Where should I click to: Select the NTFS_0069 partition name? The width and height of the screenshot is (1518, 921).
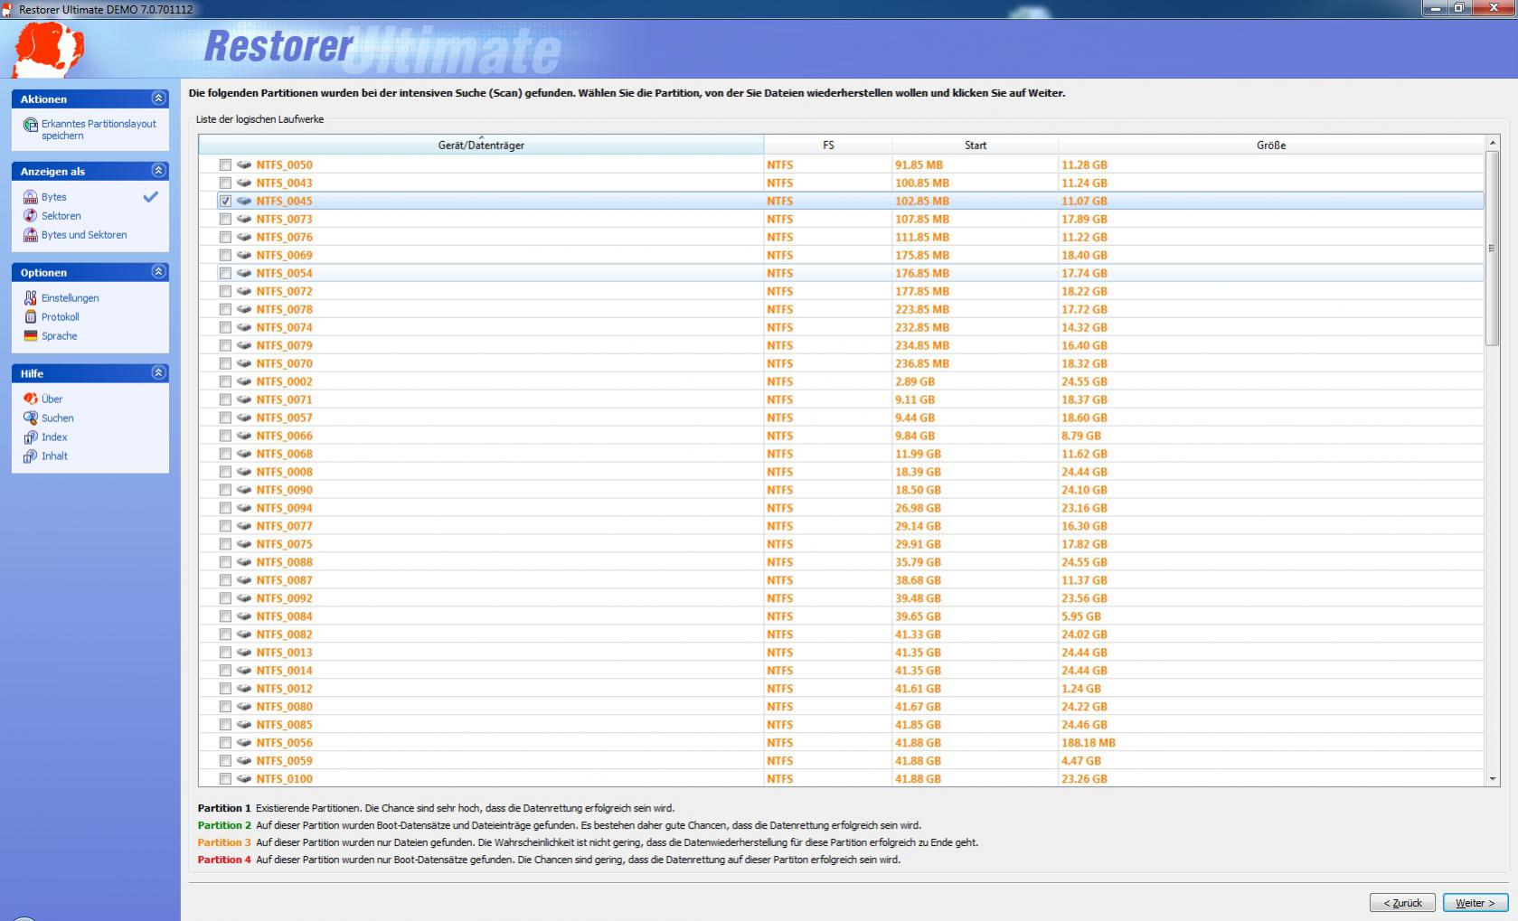[284, 255]
